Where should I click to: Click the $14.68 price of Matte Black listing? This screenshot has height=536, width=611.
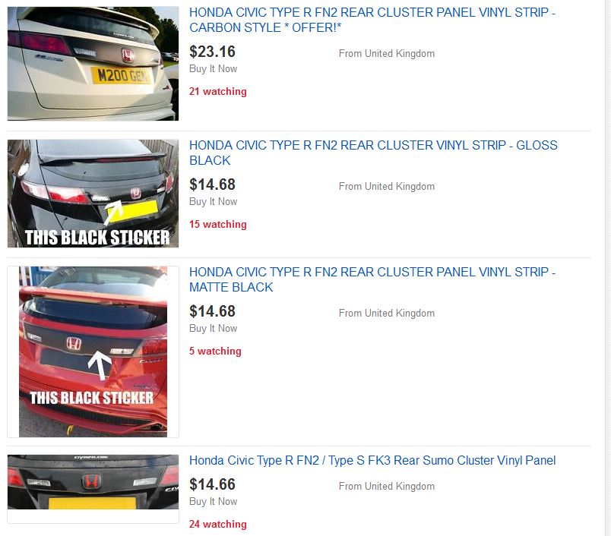(212, 311)
